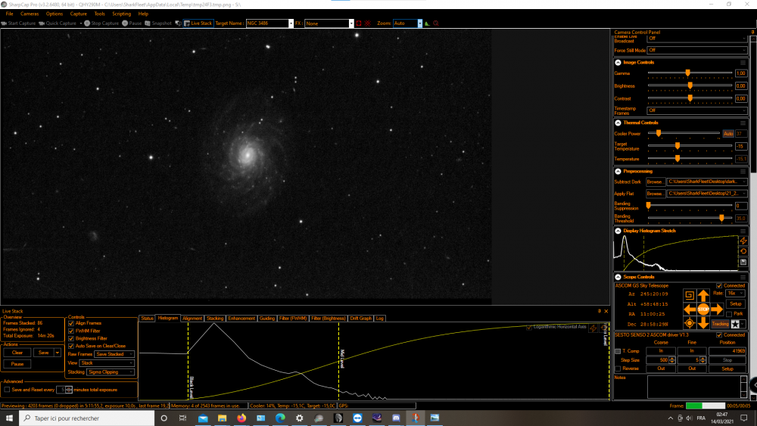The width and height of the screenshot is (757, 426).
Task: Open Raw Frames Save Stacked dropdown
Action: 114,354
